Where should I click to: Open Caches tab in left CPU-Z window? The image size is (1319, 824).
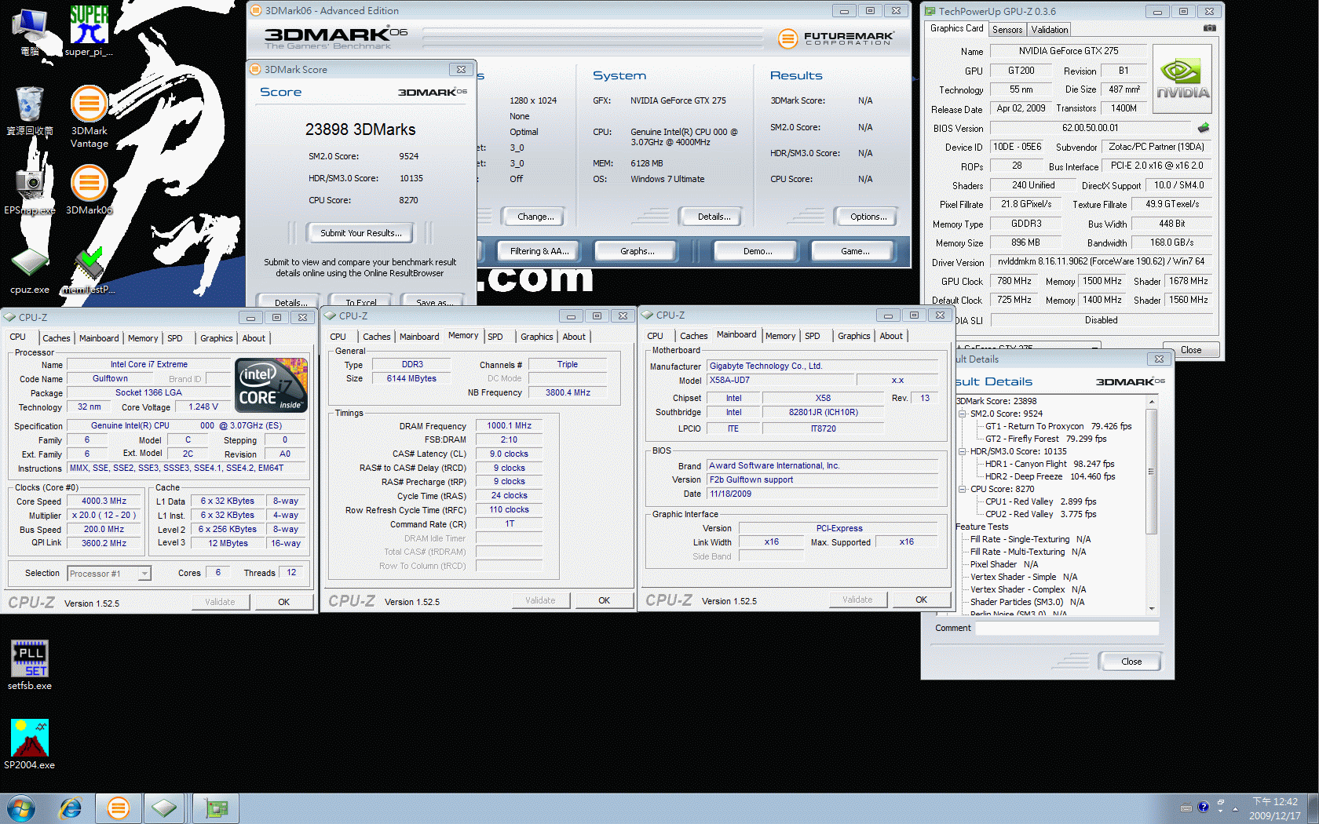[57, 338]
